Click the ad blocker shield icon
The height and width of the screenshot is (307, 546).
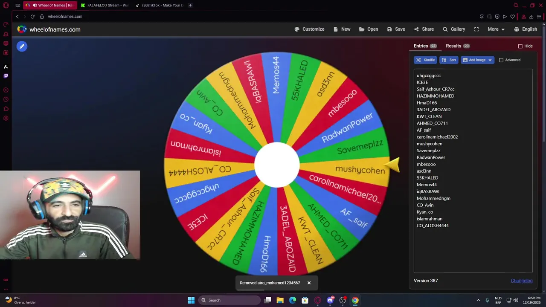[x=497, y=17]
